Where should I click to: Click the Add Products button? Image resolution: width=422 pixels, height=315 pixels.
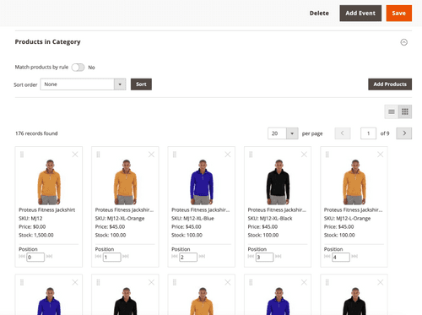pos(390,84)
